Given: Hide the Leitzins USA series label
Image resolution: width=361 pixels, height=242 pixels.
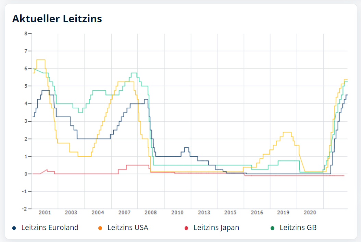Looking at the screenshot, I should pyautogui.click(x=128, y=228).
